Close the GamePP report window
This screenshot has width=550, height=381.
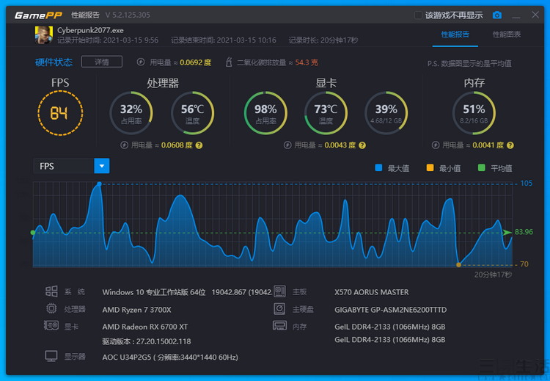coord(535,15)
